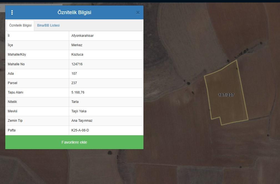Select the Öznitelik Bilgisi tab
Screen dimensions: 280x184
point(20,25)
